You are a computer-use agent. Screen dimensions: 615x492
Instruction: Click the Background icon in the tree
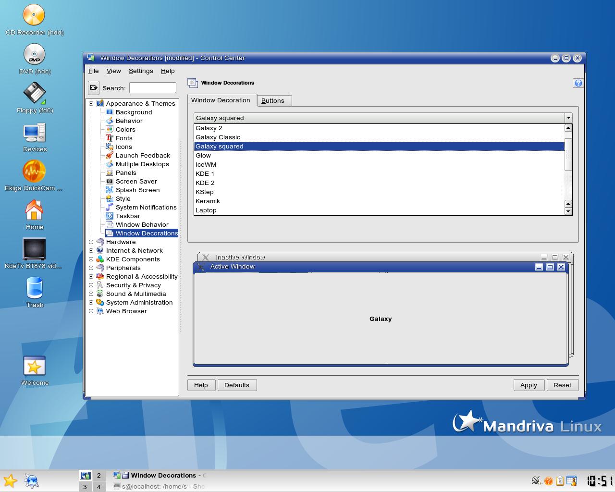coord(110,112)
